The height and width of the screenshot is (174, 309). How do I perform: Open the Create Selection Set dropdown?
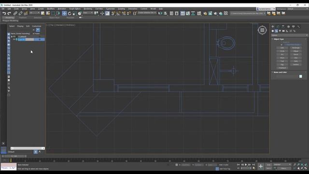147,13
